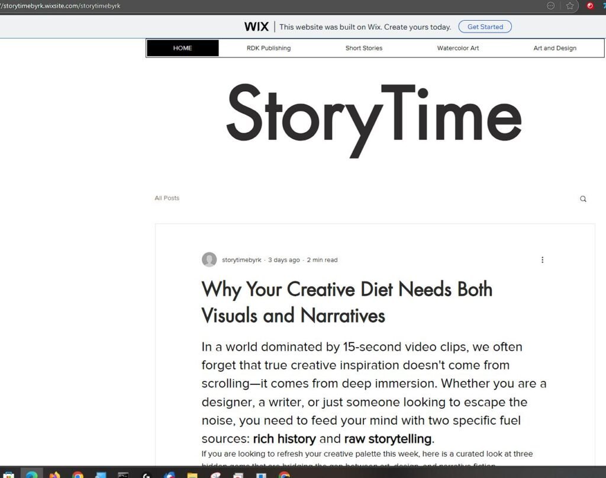Screen dimensions: 606x478
Task: Launch Firefox from the taskbar
Action: pyautogui.click(x=54, y=474)
